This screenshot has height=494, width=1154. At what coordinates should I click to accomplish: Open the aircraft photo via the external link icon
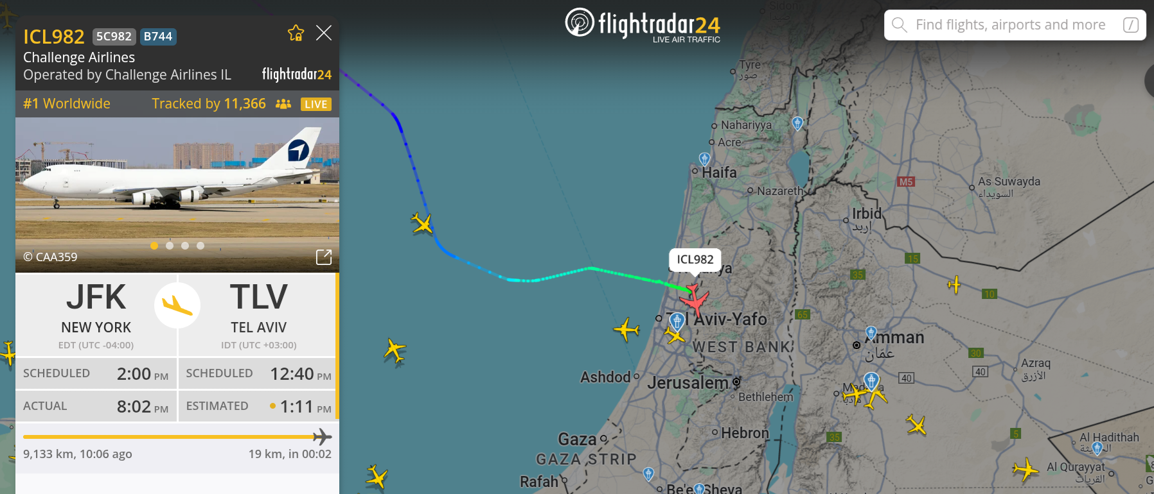324,257
